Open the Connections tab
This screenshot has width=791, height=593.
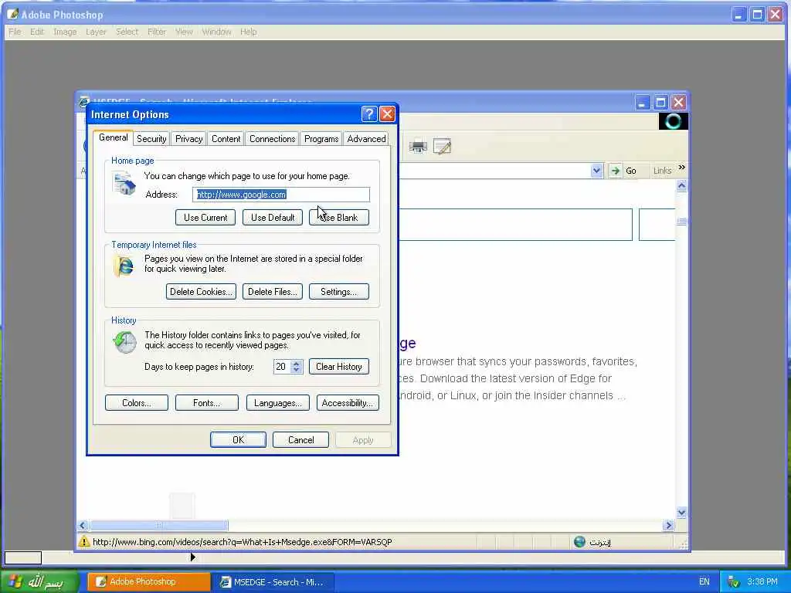(x=272, y=139)
